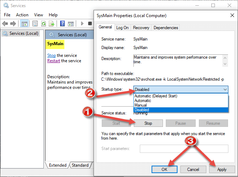Open the View menu
This screenshot has height=177, width=238.
38,15
